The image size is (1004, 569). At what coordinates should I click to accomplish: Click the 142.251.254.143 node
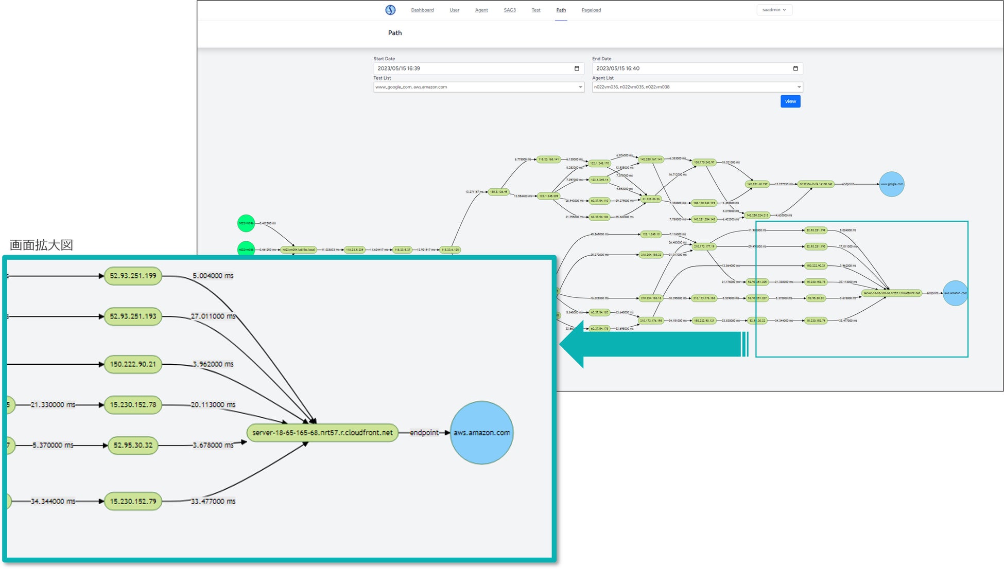click(704, 220)
